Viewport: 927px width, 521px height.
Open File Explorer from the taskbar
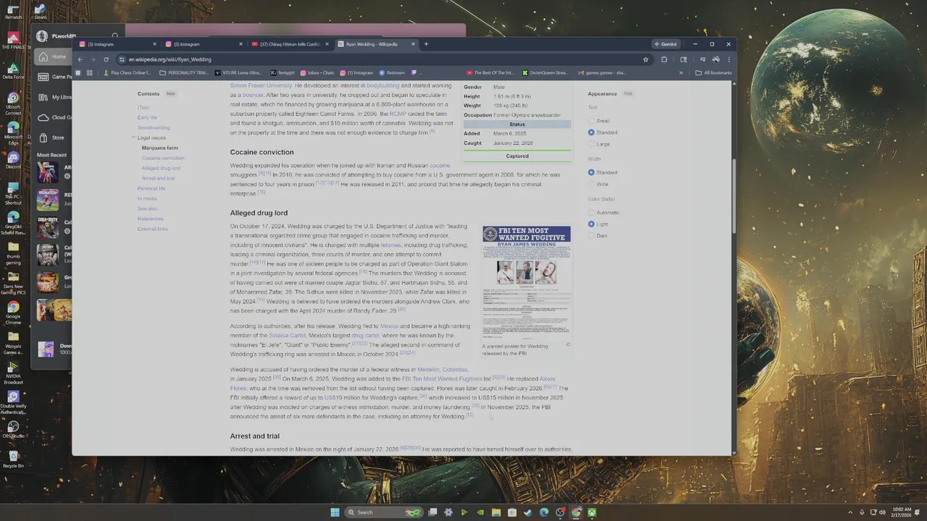click(496, 512)
